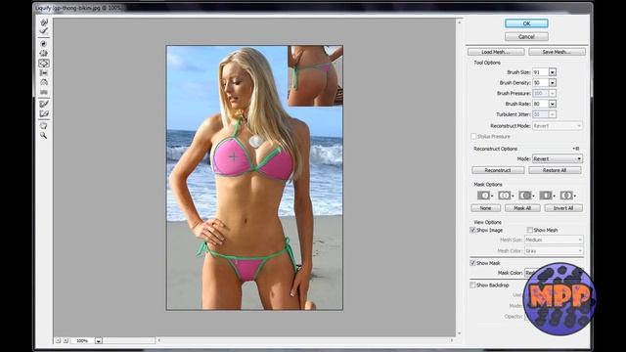
Task: Click the Save Mesh button
Action: 557,52
